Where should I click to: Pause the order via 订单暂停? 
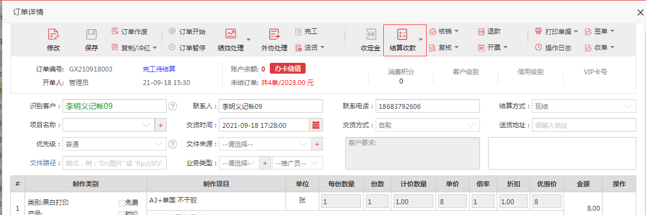click(x=187, y=48)
